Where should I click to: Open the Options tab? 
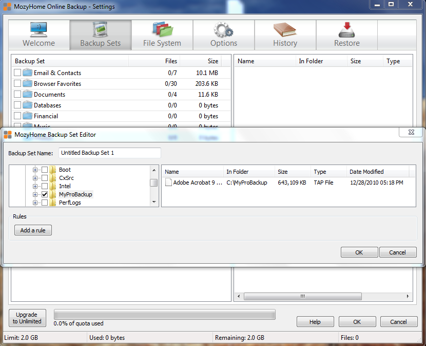pyautogui.click(x=224, y=35)
